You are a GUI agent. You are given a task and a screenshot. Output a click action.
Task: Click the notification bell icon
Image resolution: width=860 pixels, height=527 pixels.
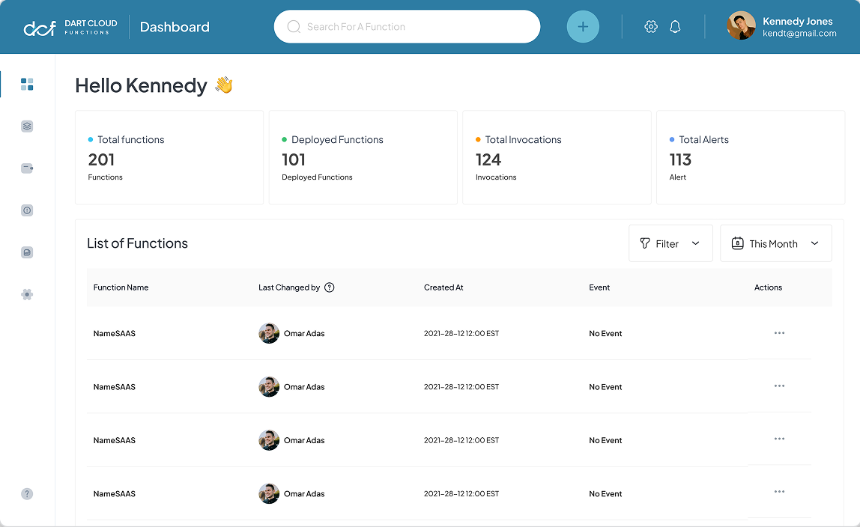pos(675,26)
